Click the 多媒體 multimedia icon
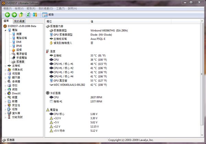 pos(9,82)
